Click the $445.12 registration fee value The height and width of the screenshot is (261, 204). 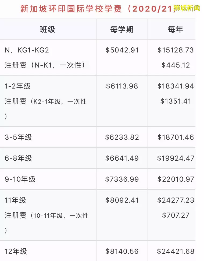click(176, 65)
